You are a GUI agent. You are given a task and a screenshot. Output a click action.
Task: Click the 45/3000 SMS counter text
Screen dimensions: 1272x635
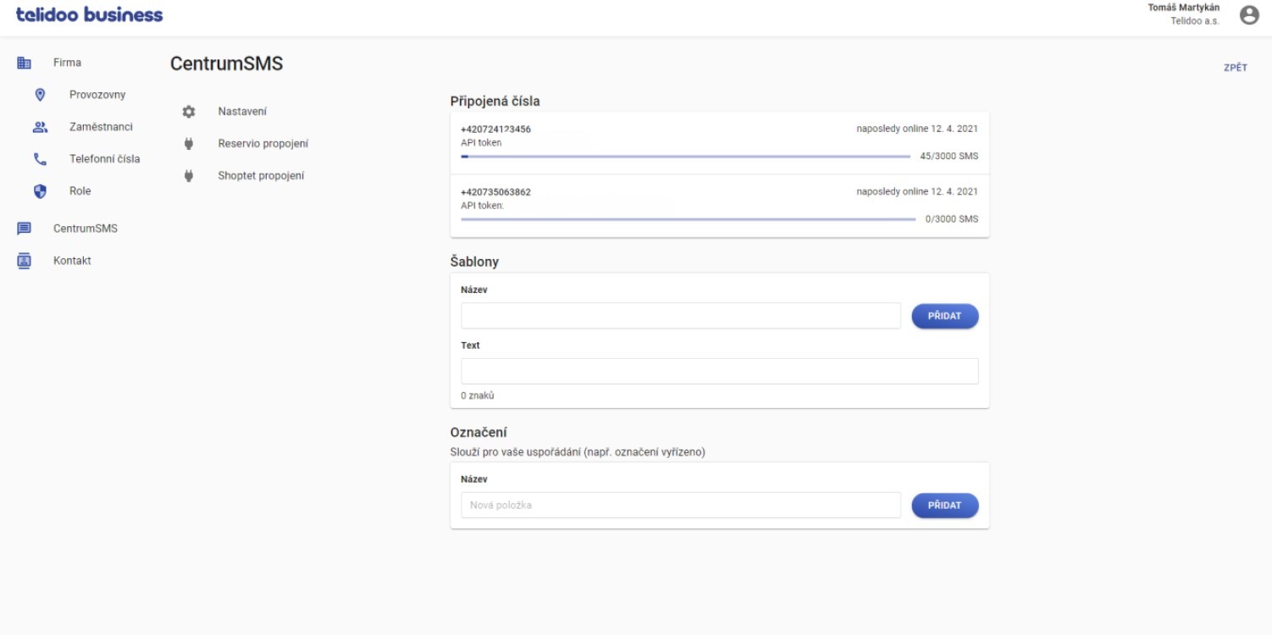[949, 157]
